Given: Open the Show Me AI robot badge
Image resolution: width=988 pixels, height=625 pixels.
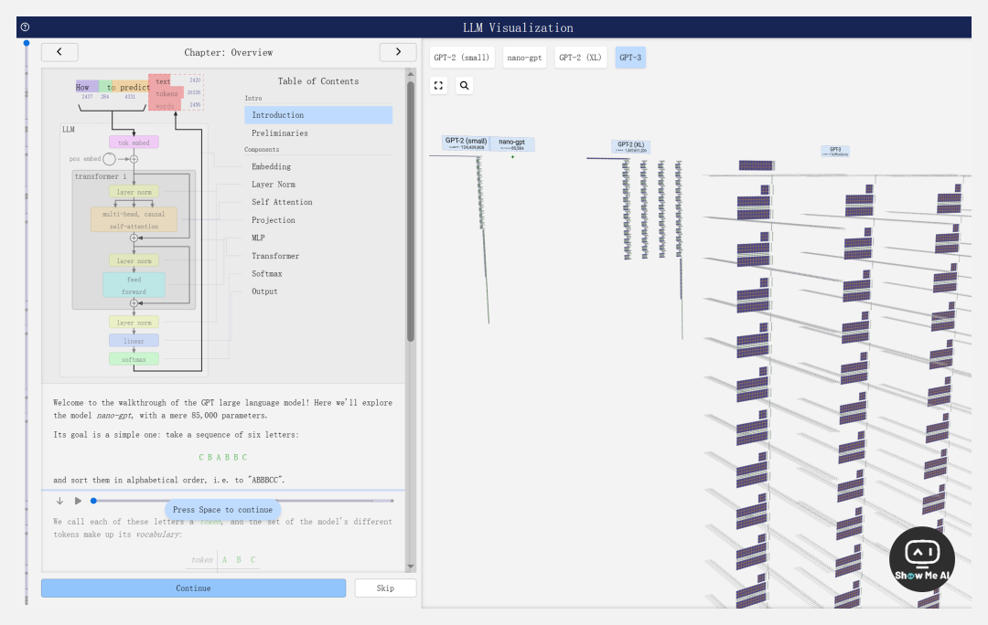Looking at the screenshot, I should pos(922,559).
